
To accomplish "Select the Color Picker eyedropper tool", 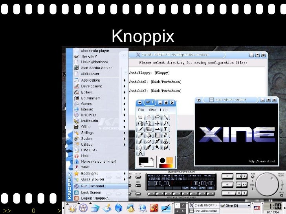I will 140,135.
